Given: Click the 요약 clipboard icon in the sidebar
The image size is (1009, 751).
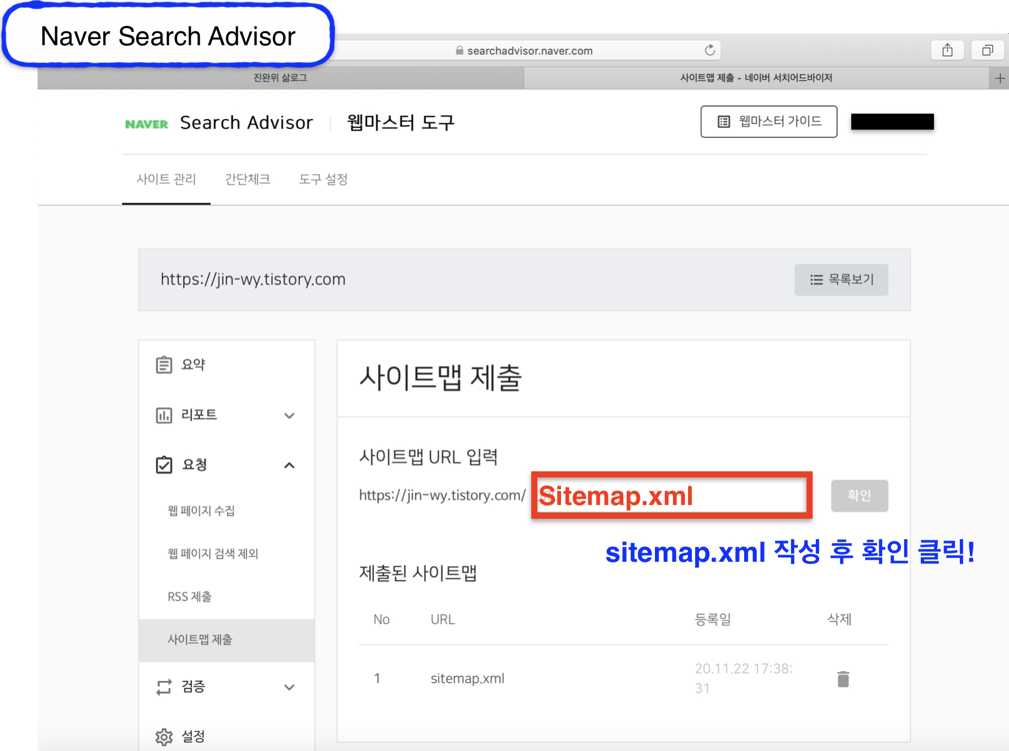Looking at the screenshot, I should tap(164, 365).
